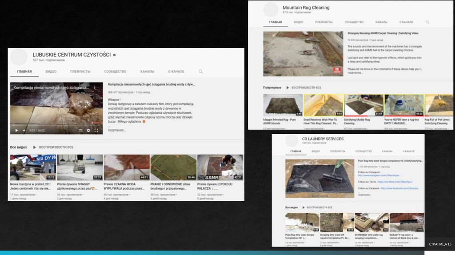Open ПЛЕЙЛИСТЫ tab on Mountain Rug Cleaning channel
Viewport: 455px width, 255px height.
click(x=324, y=22)
